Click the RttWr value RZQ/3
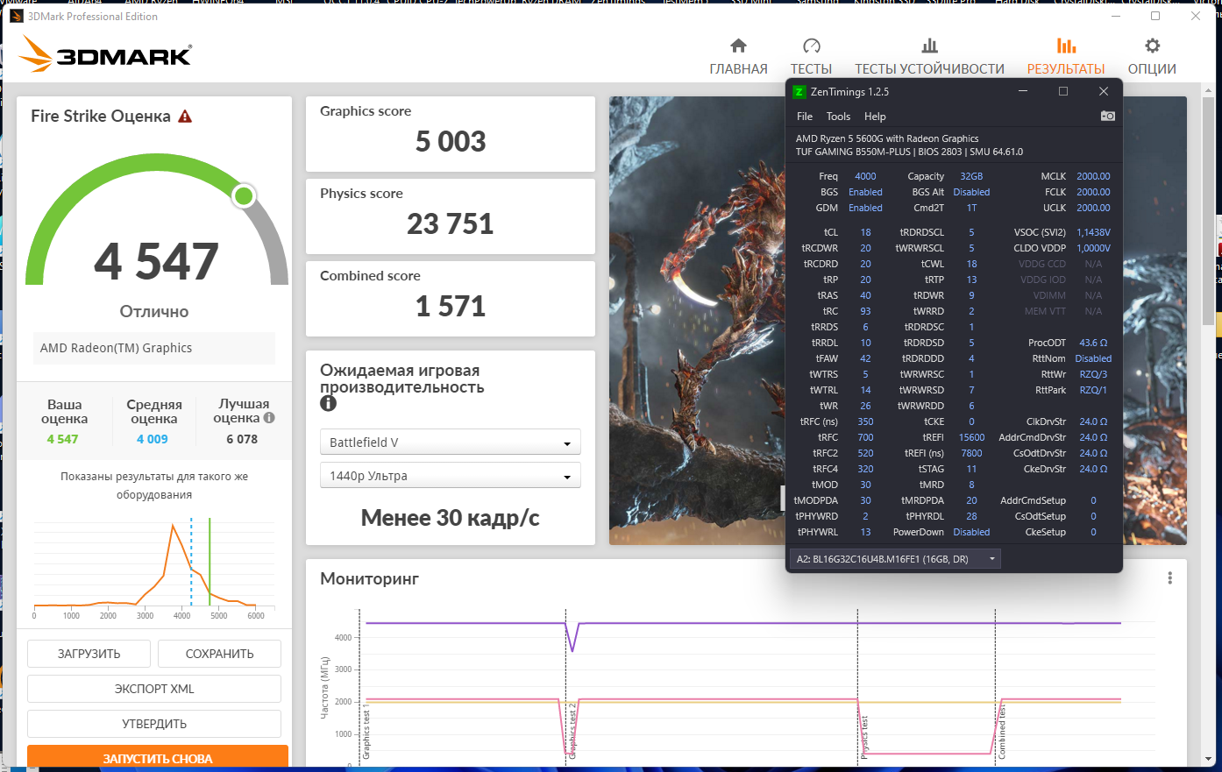The width and height of the screenshot is (1222, 772). pyautogui.click(x=1093, y=374)
